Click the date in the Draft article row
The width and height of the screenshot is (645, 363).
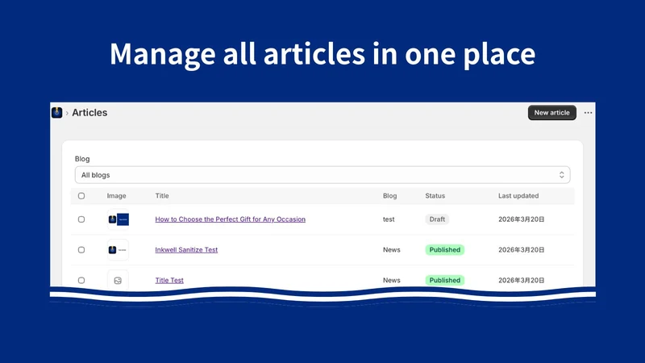click(521, 219)
